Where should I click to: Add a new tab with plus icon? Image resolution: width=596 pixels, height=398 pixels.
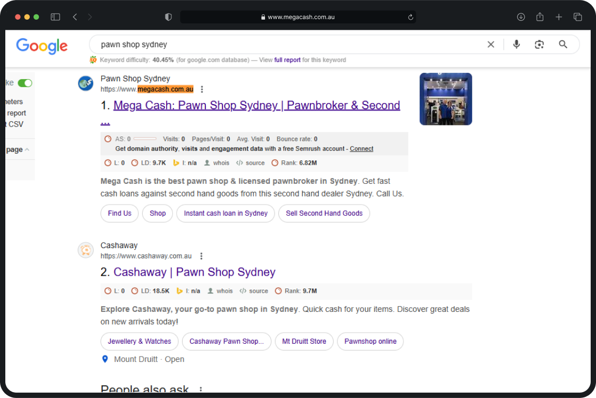click(x=559, y=16)
